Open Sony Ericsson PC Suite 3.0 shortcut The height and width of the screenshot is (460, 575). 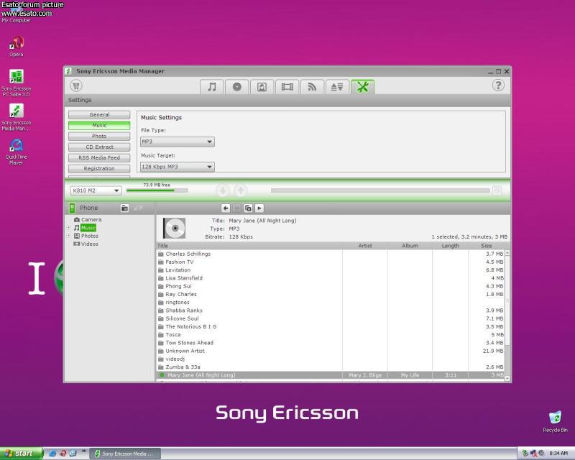pyautogui.click(x=16, y=83)
